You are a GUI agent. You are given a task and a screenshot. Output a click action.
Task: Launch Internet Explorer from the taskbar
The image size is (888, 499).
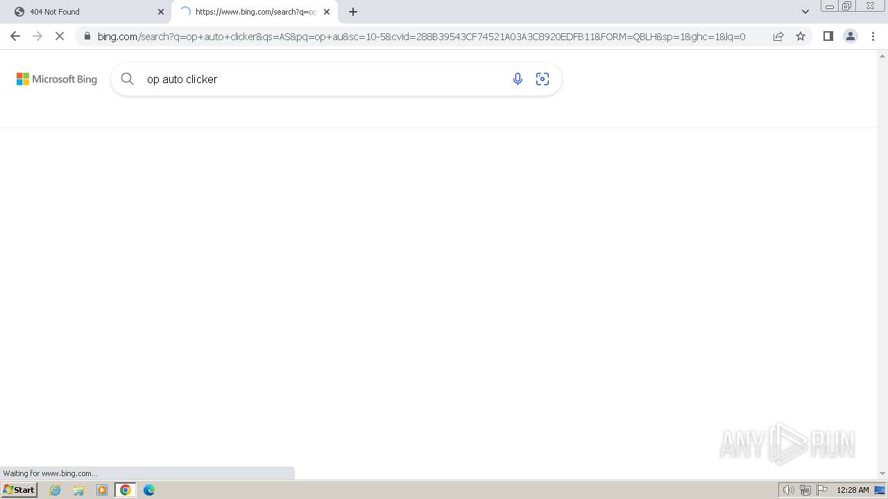[x=55, y=490]
